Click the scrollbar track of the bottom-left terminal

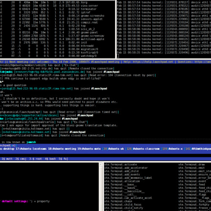[x=100, y=189]
